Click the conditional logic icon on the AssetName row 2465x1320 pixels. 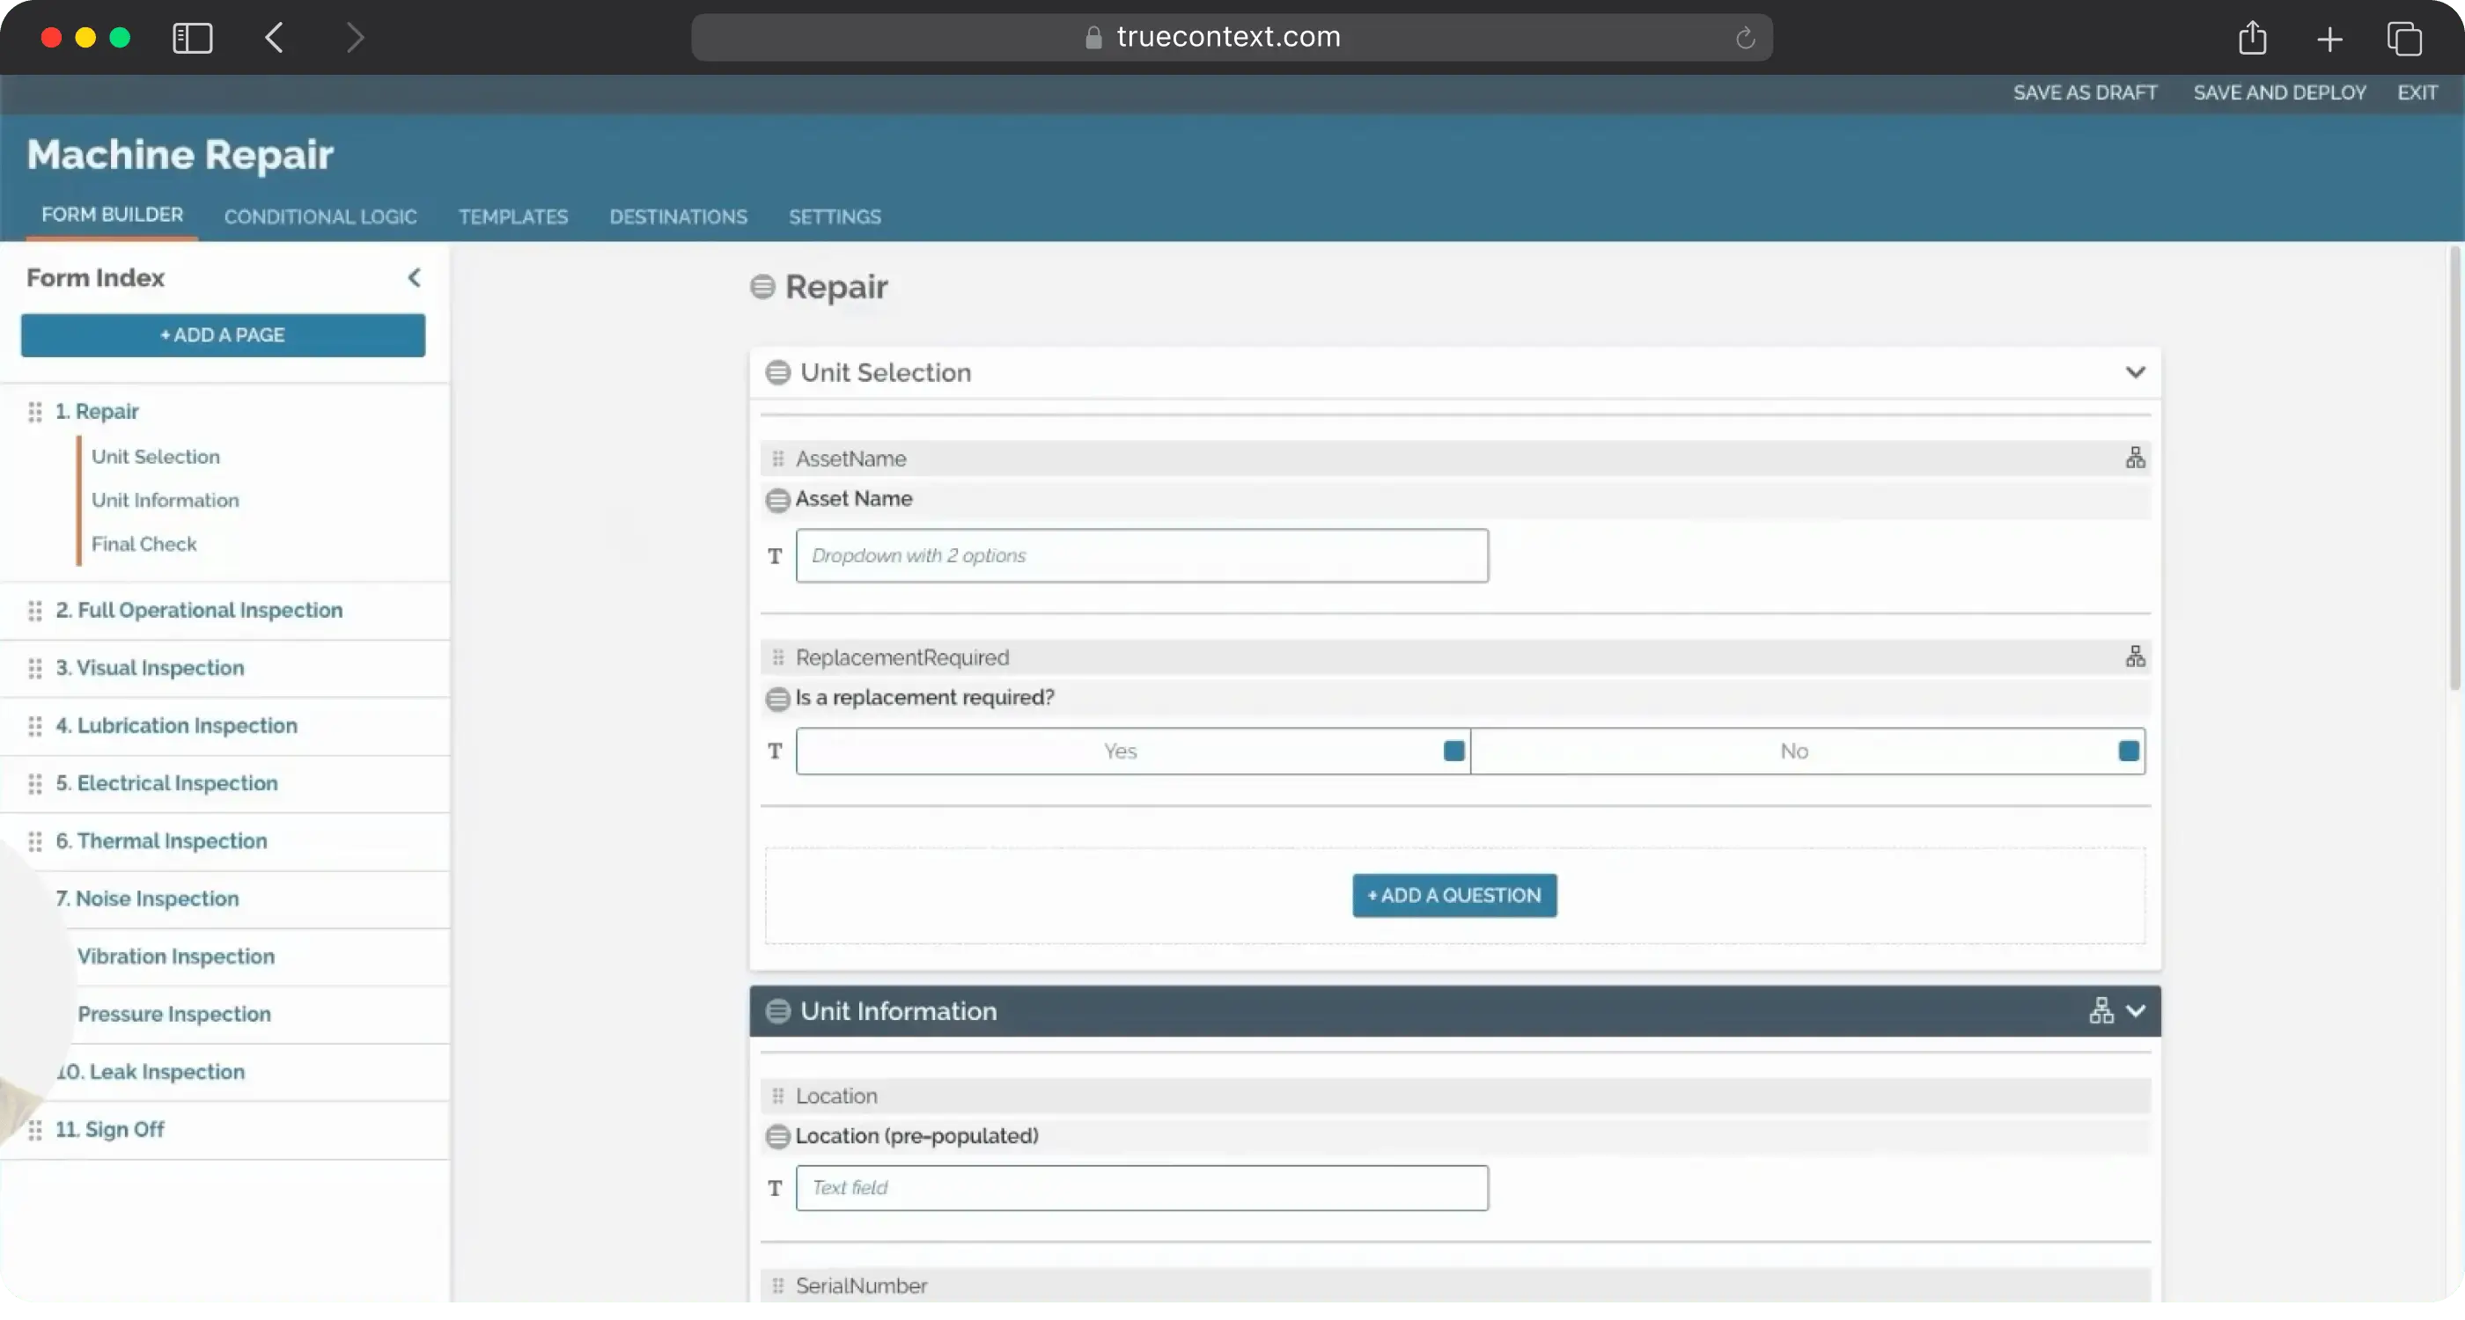pyautogui.click(x=2135, y=458)
